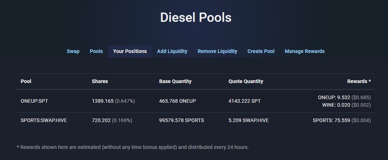Click the 4143.222 SPT quote quantity
This screenshot has width=388, height=160.
click(x=244, y=101)
